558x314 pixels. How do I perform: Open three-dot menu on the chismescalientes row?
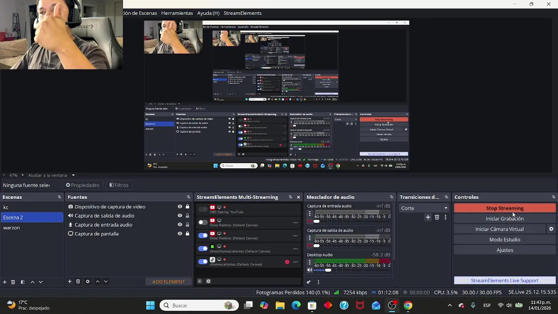pos(295,262)
